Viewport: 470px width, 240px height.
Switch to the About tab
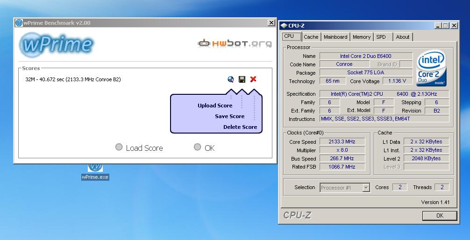coord(403,37)
